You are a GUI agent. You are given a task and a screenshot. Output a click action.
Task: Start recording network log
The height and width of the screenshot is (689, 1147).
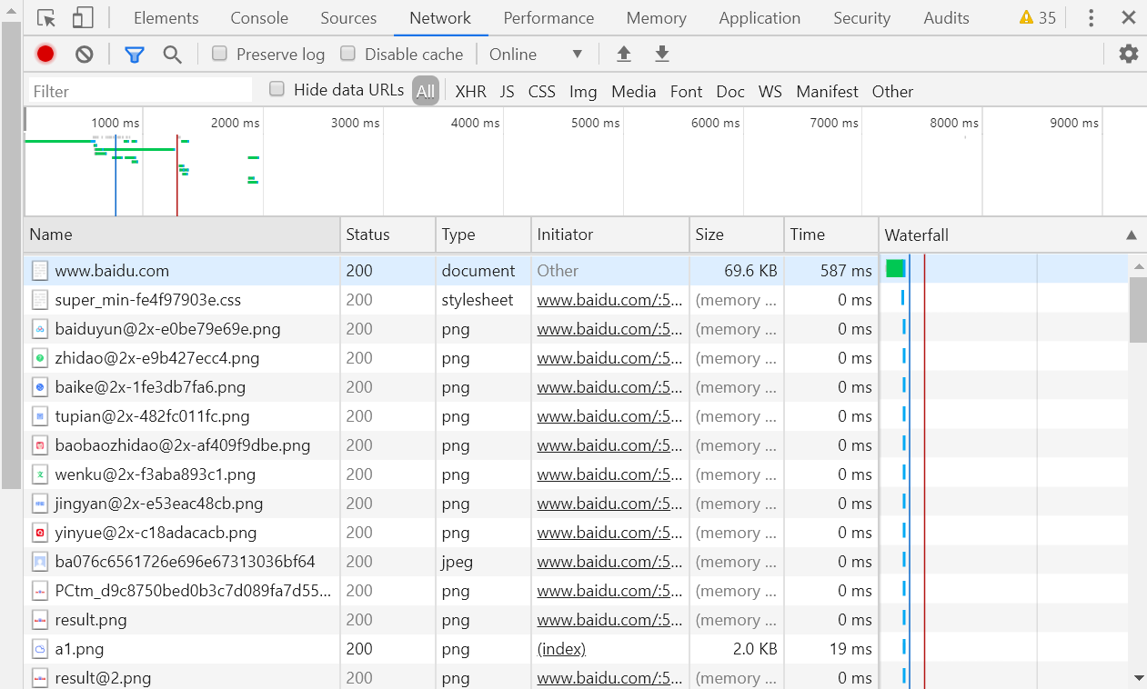(45, 54)
